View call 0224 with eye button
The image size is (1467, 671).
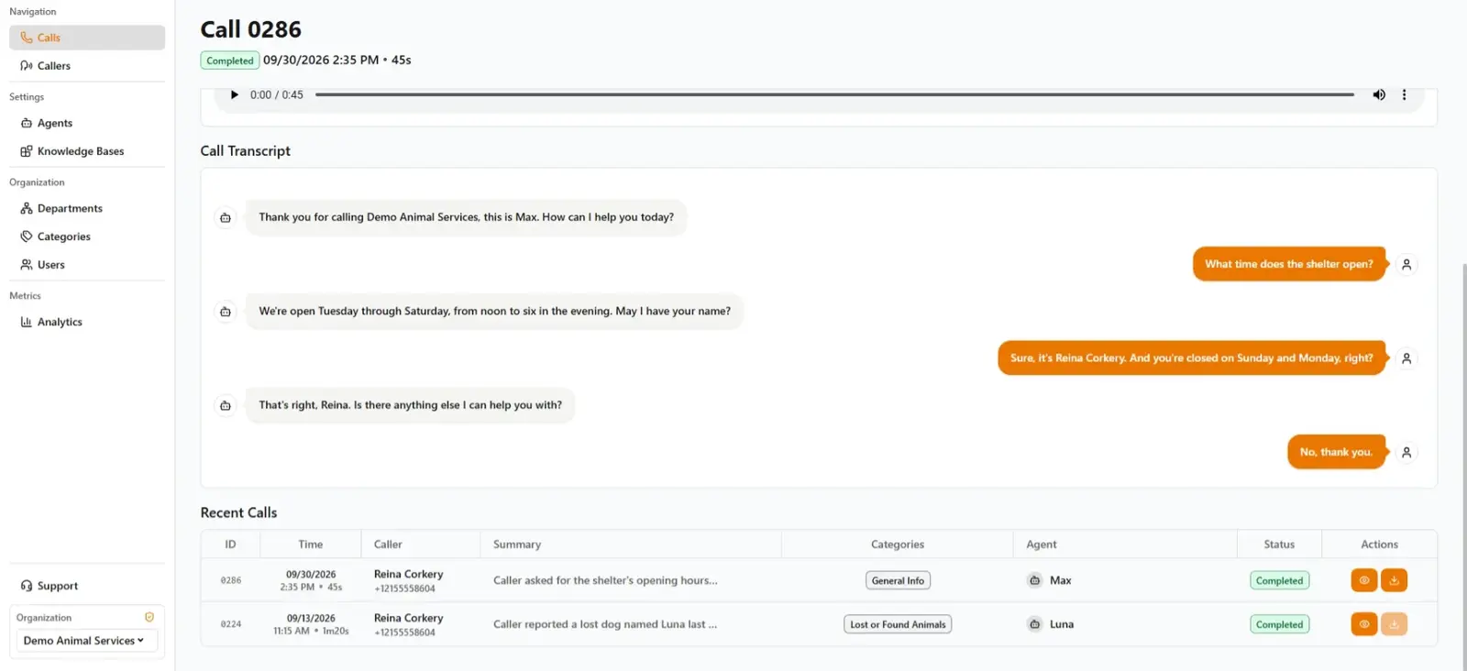1364,624
